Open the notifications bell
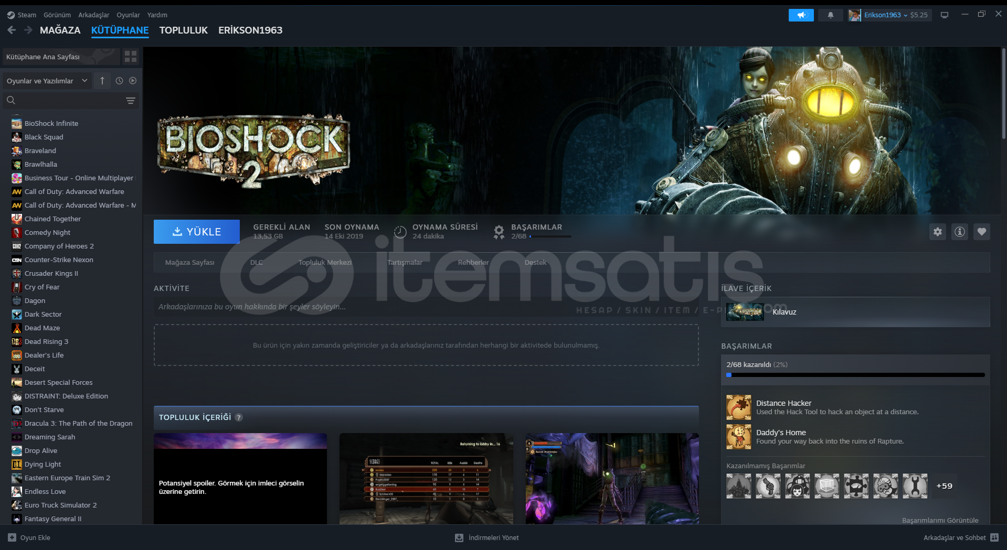 click(x=830, y=15)
